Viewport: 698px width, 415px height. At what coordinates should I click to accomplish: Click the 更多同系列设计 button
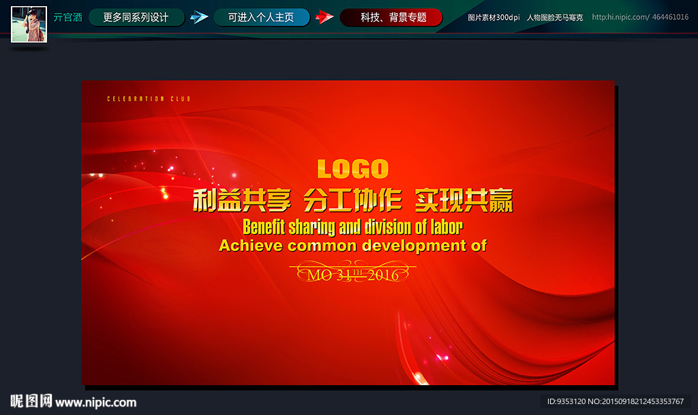(136, 17)
